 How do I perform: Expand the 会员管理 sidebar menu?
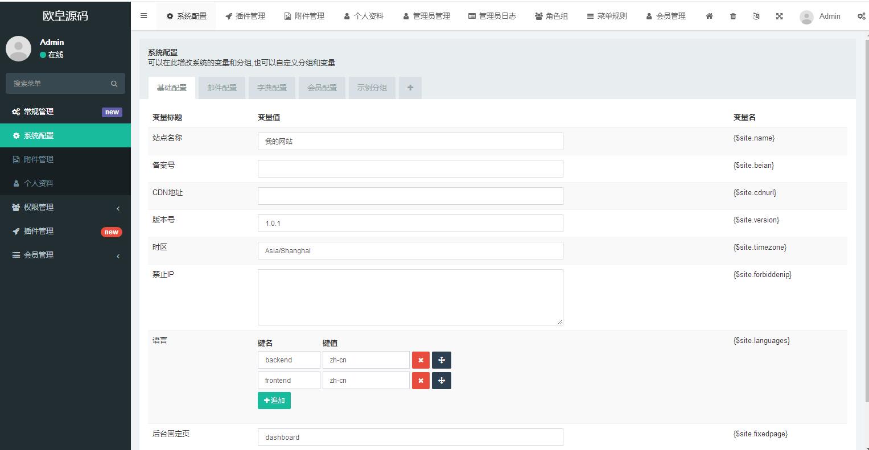[x=65, y=255]
